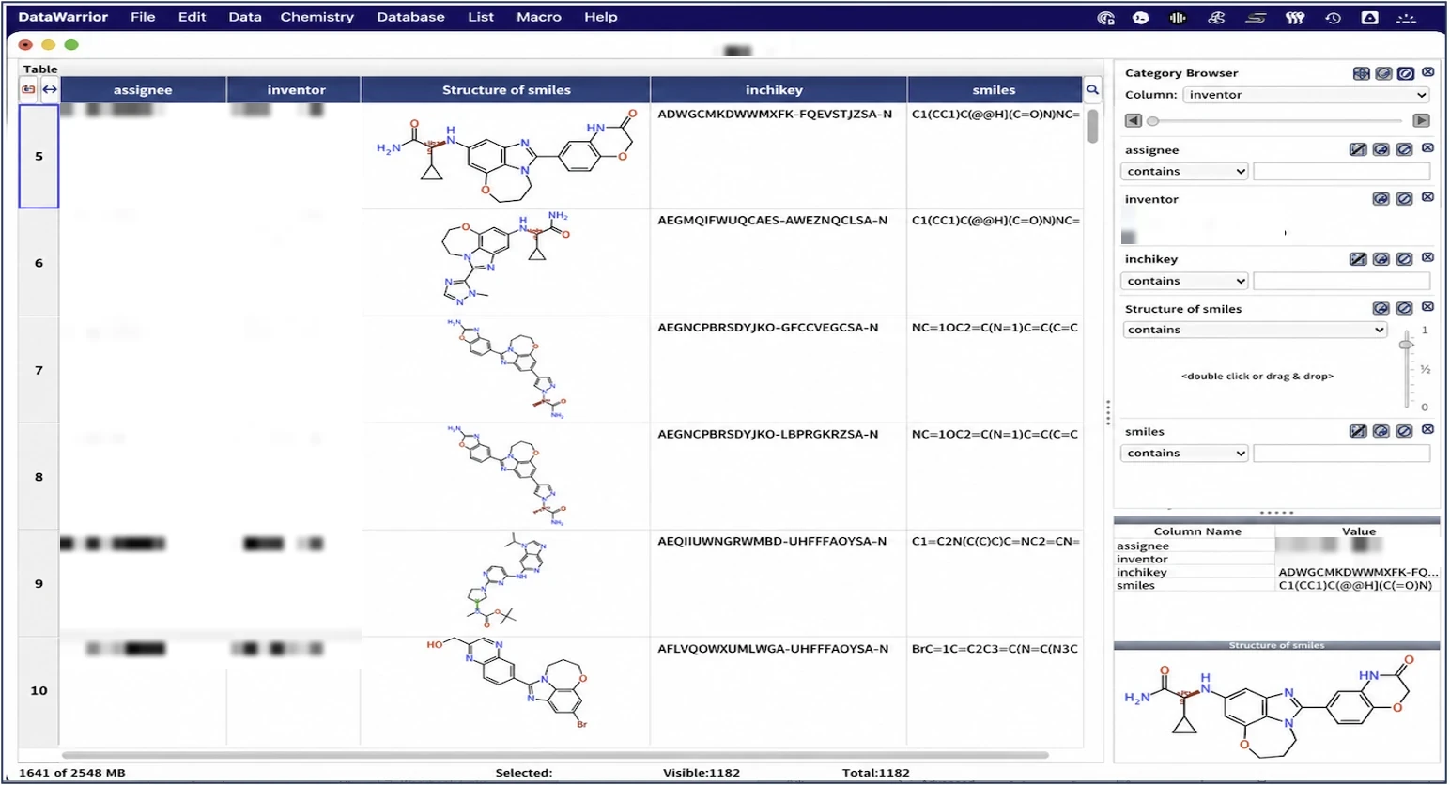Disable the inchikey filter with its circle-slash icon
This screenshot has width=1450, height=785.
1404,259
